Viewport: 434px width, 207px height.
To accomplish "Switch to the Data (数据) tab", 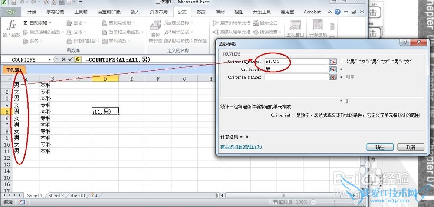I will click(x=201, y=12).
